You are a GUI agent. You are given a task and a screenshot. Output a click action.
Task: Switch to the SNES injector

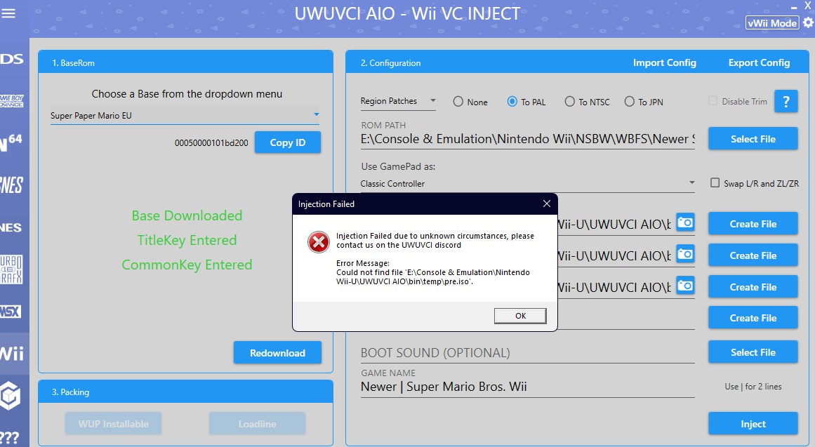pyautogui.click(x=12, y=185)
